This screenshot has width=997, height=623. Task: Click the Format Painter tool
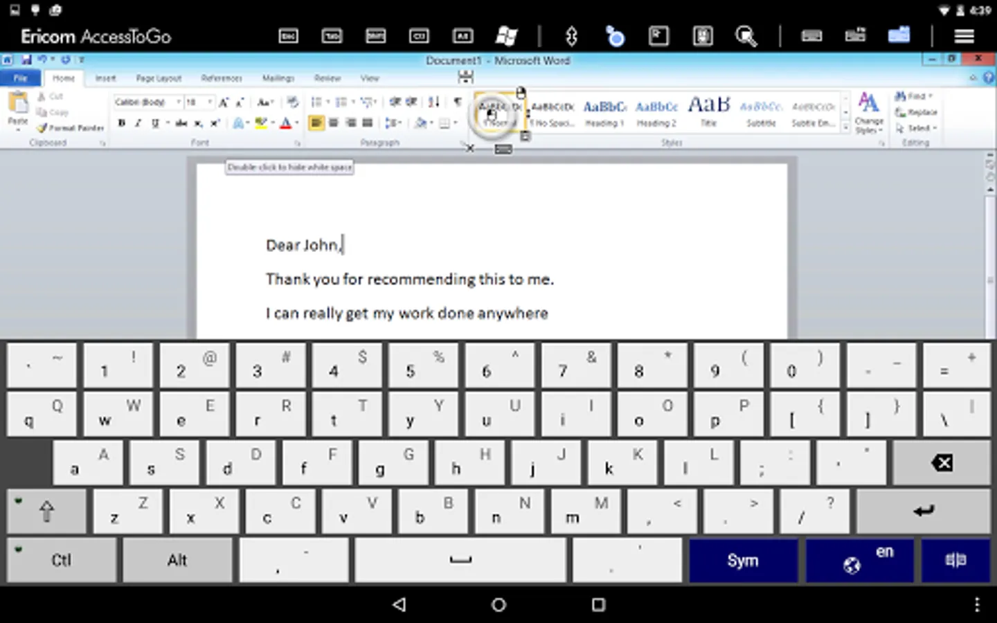(71, 128)
